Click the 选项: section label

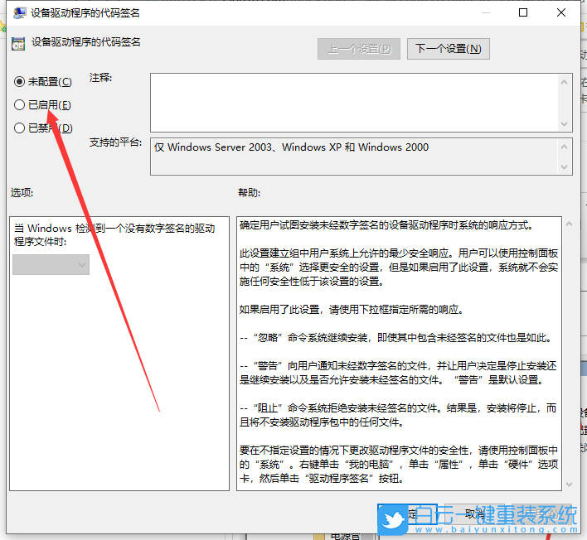pyautogui.click(x=22, y=193)
